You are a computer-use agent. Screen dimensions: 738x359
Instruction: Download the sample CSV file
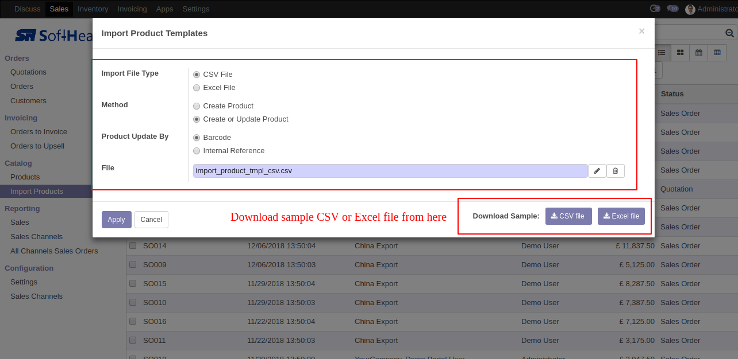568,216
